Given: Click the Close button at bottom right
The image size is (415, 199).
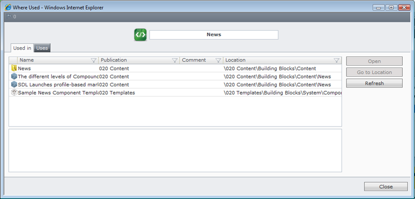Looking at the screenshot, I should tap(386, 187).
